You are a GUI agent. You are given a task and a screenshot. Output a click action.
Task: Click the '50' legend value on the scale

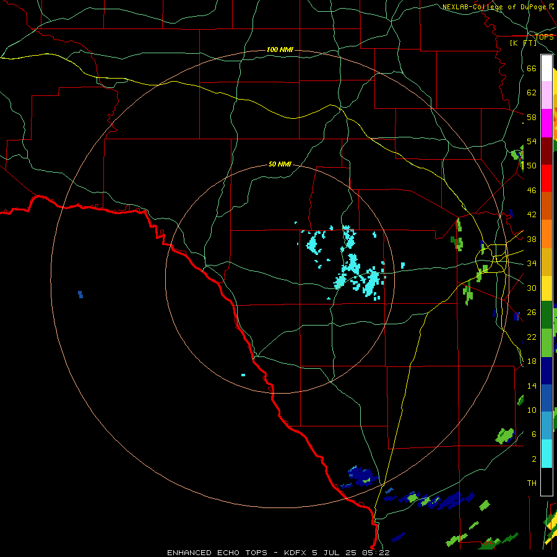(x=532, y=166)
